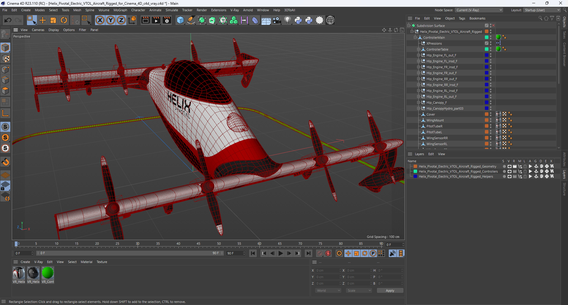Switch to Content Browser side tab
568x305 pixels.
564,54
